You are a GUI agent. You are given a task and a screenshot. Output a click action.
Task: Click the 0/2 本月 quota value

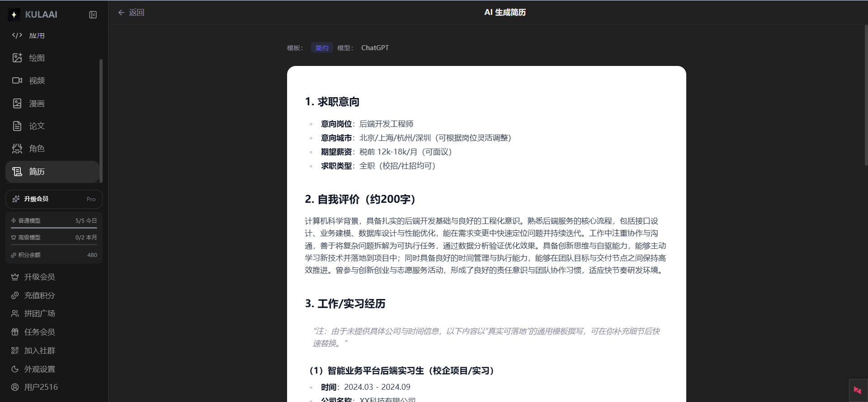point(86,237)
